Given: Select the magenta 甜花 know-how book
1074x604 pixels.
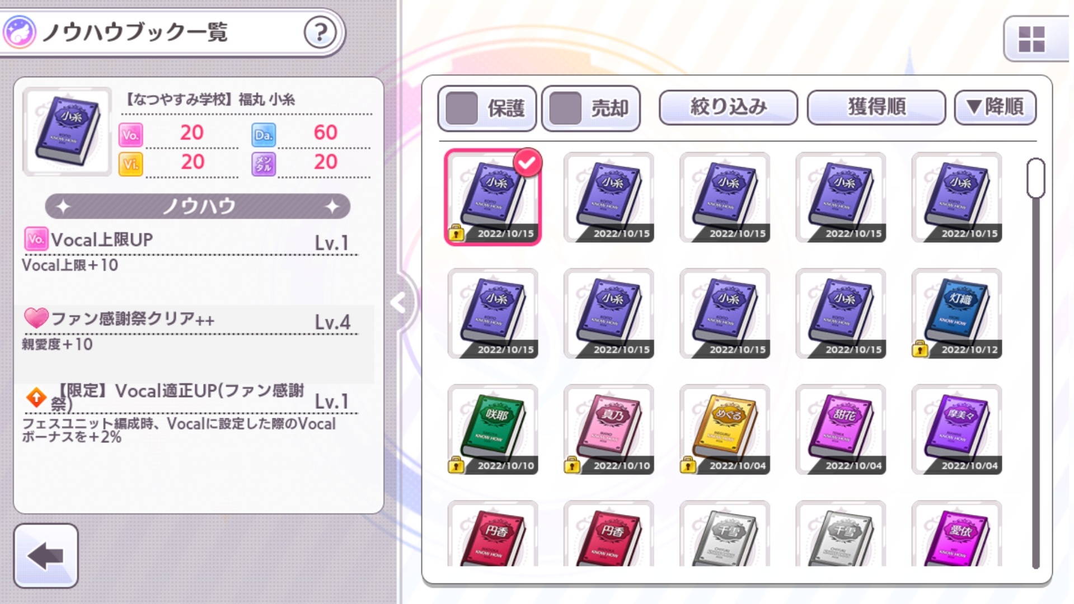Looking at the screenshot, I should tap(841, 430).
